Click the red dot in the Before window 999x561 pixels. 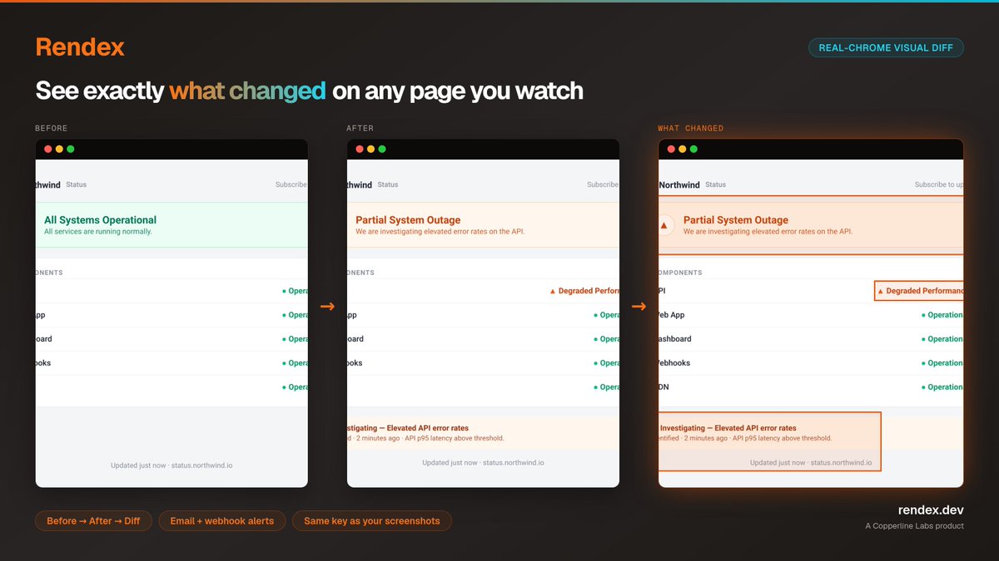48,149
